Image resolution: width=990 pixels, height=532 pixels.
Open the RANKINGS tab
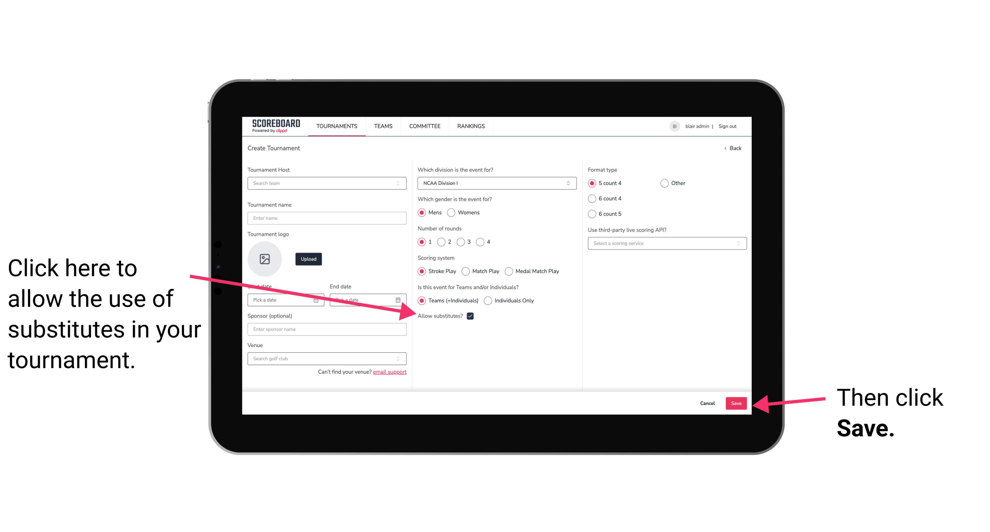click(x=471, y=126)
